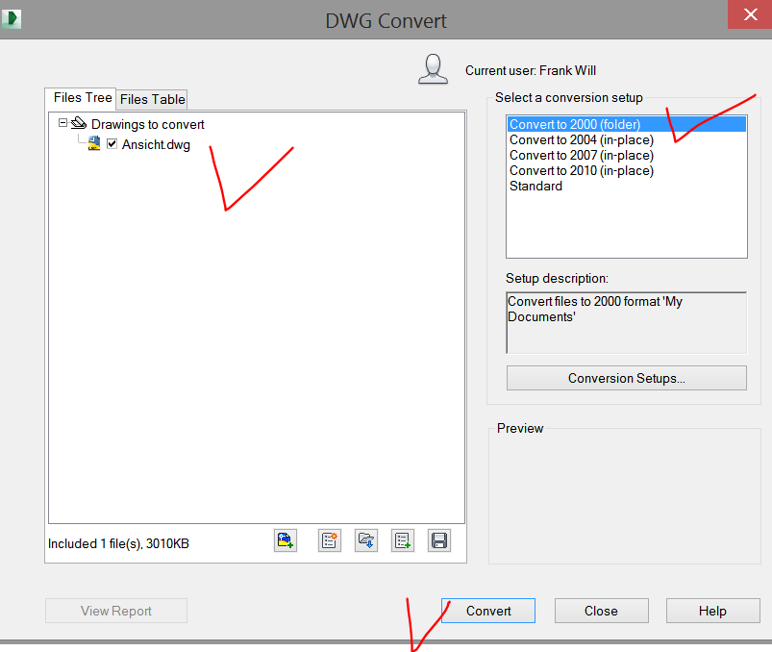
Task: Click the Help button
Action: 712,611
